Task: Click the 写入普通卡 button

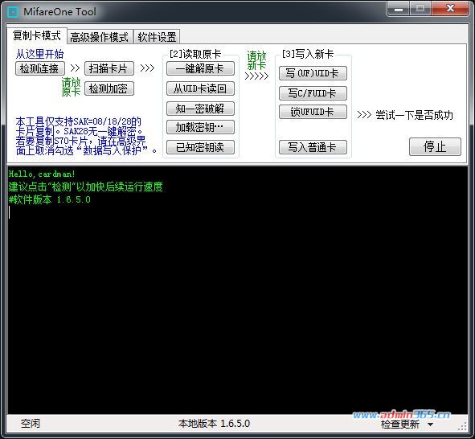Action: [313, 147]
